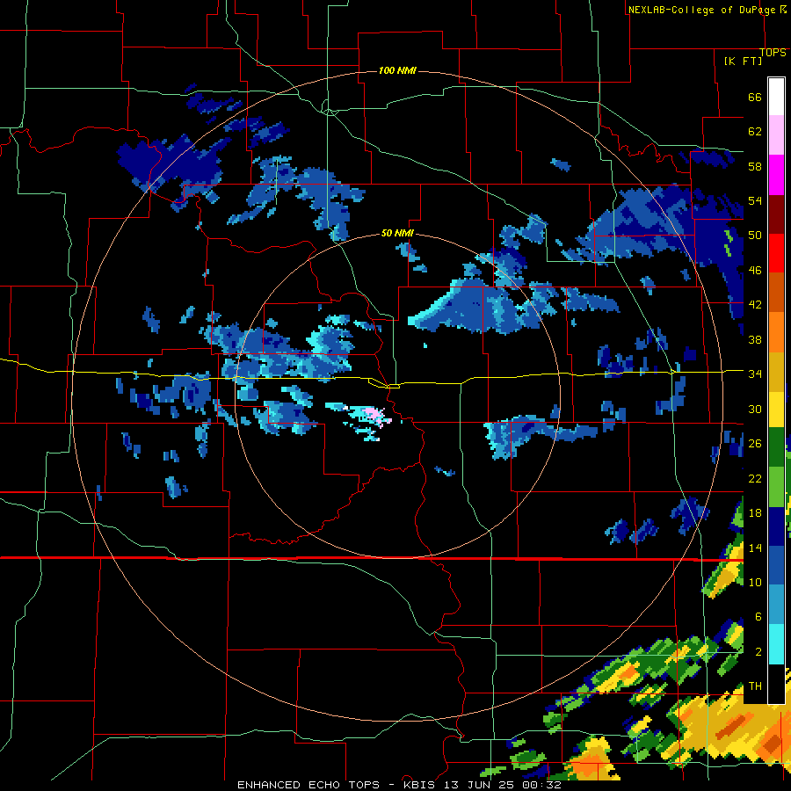Click the legend value 26

click(755, 444)
